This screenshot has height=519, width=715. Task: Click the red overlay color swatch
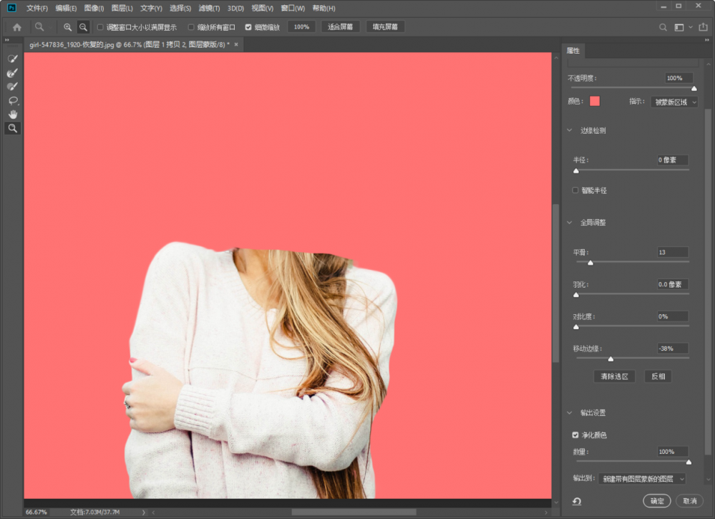tap(595, 101)
